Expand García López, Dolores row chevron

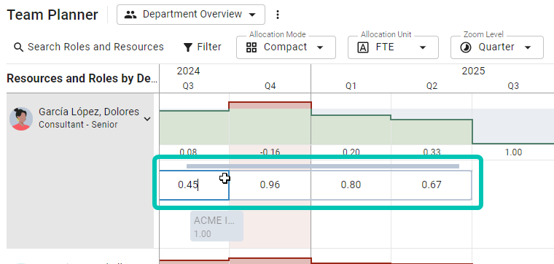(x=147, y=119)
